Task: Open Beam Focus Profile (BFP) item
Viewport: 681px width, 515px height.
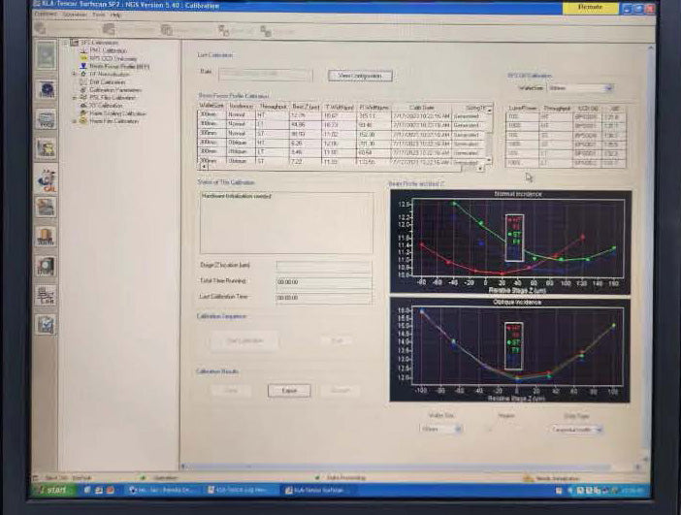Action: tap(119, 67)
